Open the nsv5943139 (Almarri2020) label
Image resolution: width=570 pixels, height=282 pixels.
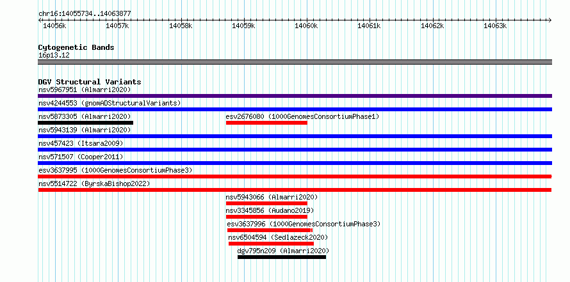[x=85, y=130]
